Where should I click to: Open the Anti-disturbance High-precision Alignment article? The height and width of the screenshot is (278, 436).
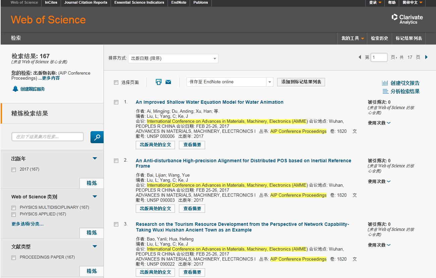[x=243, y=163]
